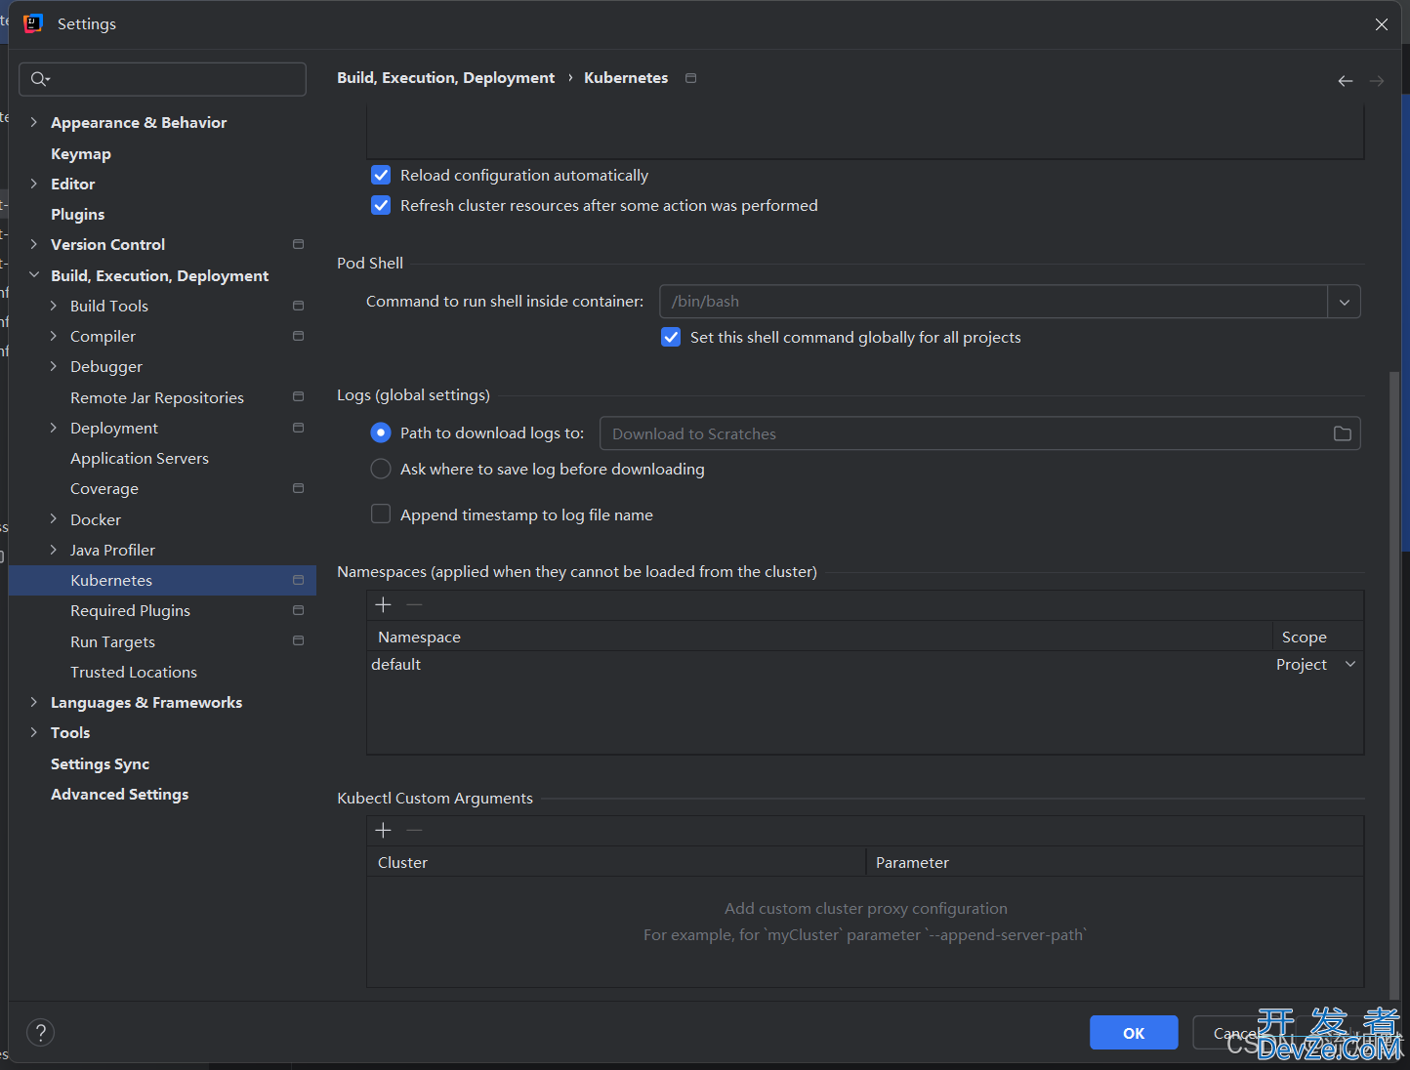This screenshot has width=1410, height=1070.
Task: Open Application Servers settings
Action: pyautogui.click(x=140, y=458)
